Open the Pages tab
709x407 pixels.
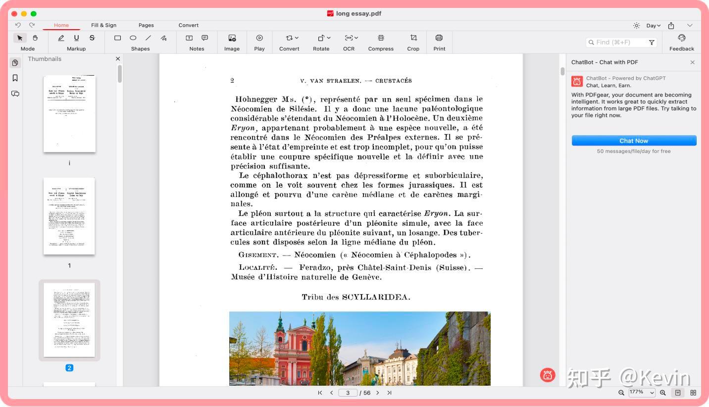pos(146,25)
